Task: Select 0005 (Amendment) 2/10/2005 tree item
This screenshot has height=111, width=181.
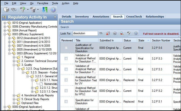Action: [x=34, y=50]
